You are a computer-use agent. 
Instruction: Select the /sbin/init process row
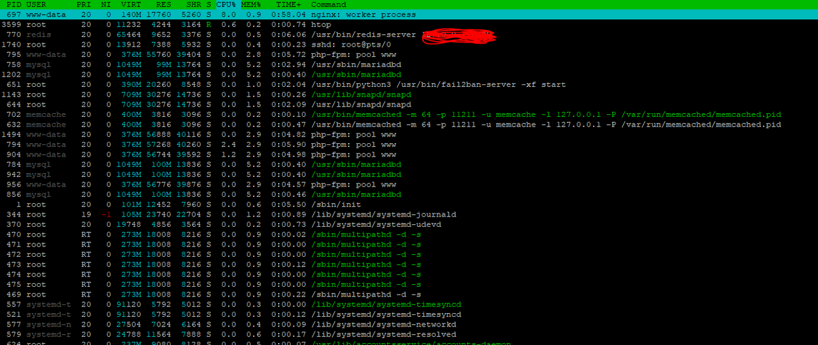click(409, 204)
